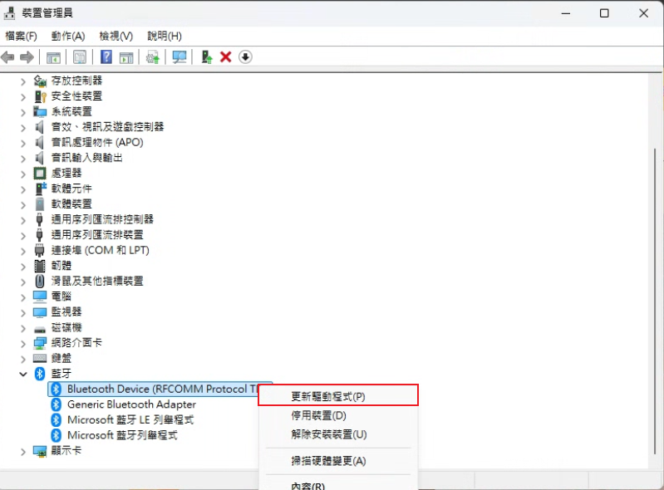Expand the 顯示卡 display adapters category
This screenshot has width=664, height=490.
click(23, 450)
